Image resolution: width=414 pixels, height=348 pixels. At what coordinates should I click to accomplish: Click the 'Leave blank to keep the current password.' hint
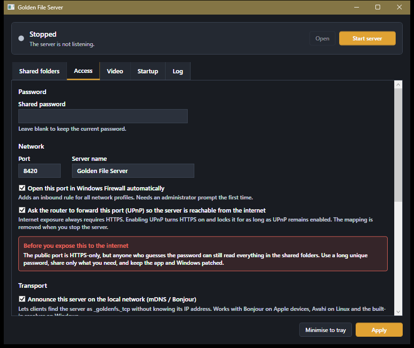(72, 129)
